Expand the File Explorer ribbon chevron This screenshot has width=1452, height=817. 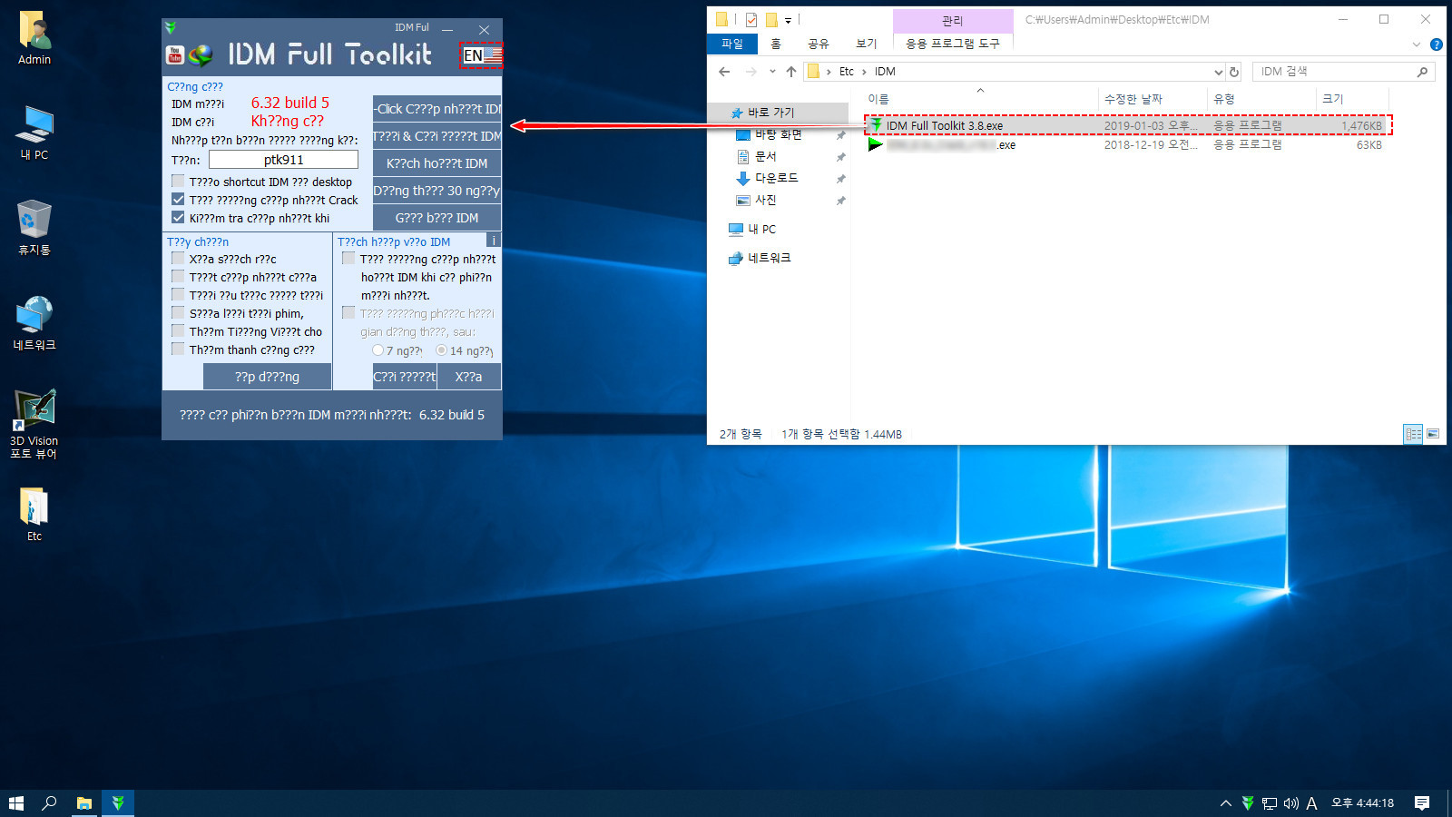[x=1417, y=44]
